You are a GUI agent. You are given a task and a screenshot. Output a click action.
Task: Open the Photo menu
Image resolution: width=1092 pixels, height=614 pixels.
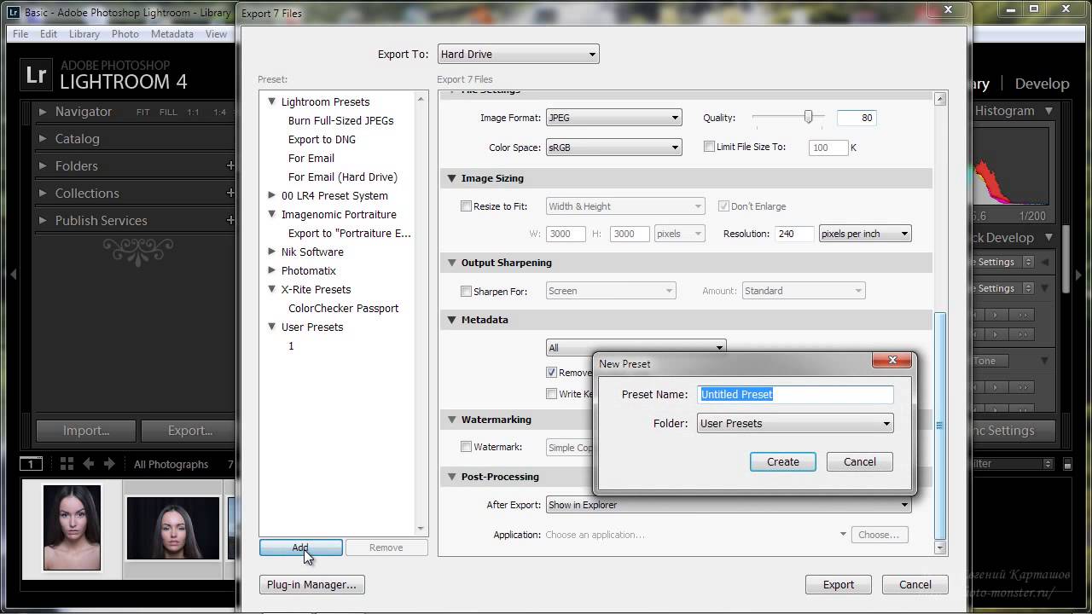tap(125, 34)
